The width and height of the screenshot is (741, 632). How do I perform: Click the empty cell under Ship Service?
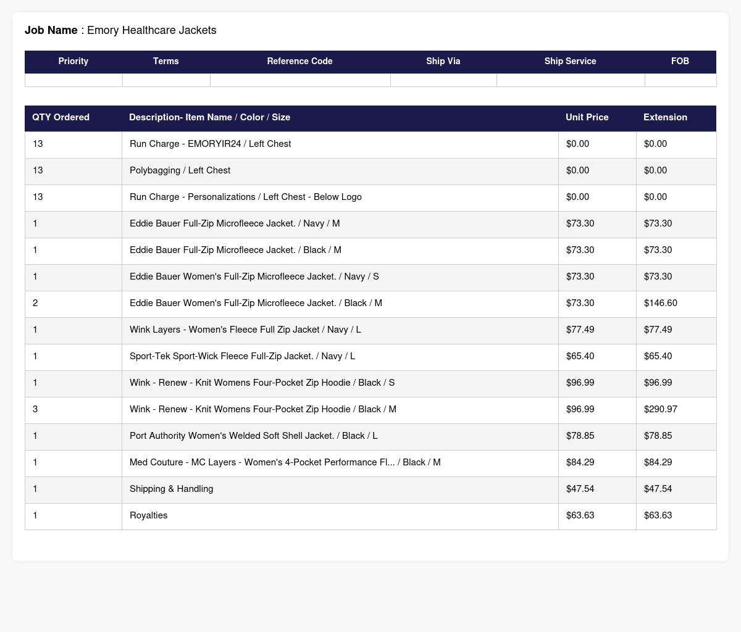[571, 80]
